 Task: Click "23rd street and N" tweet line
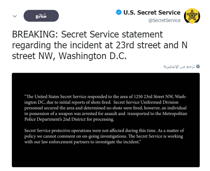pos(152,45)
